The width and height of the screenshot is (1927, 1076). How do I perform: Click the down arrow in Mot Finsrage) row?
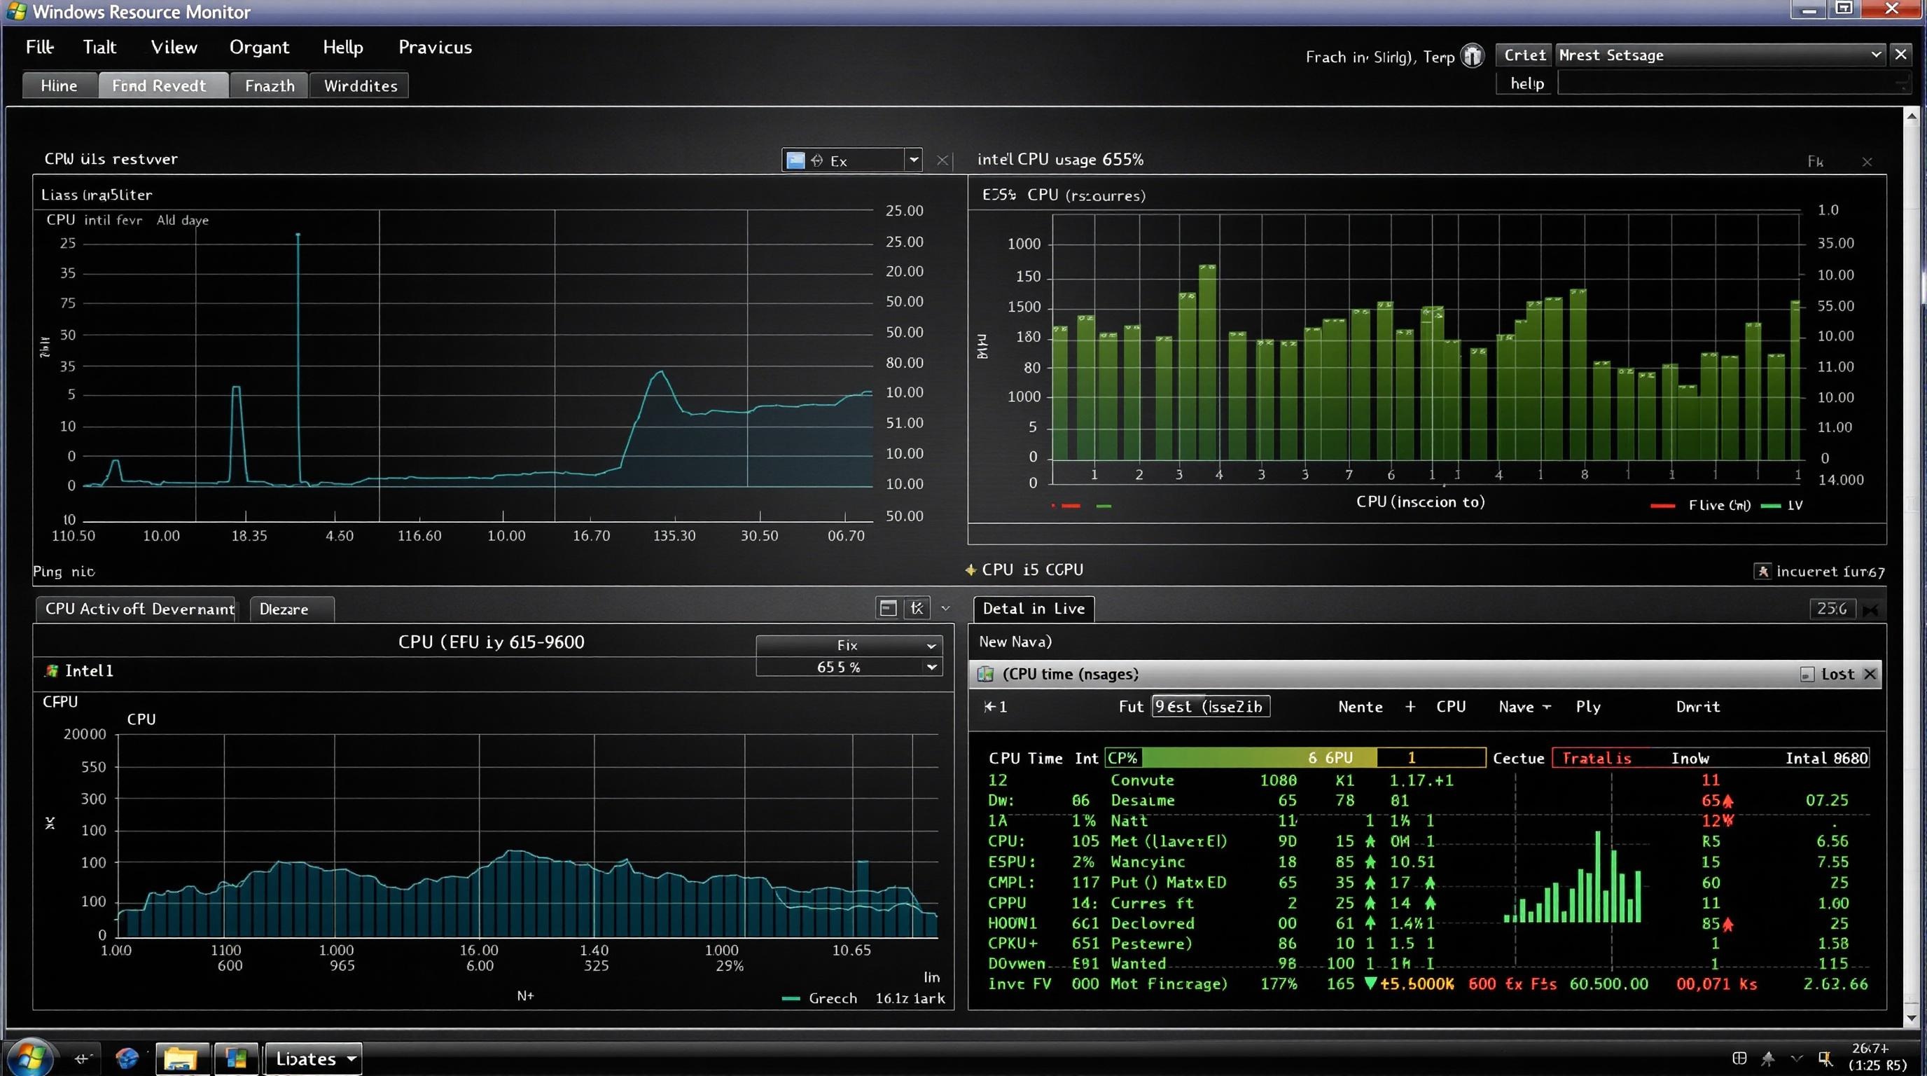[x=1370, y=984]
